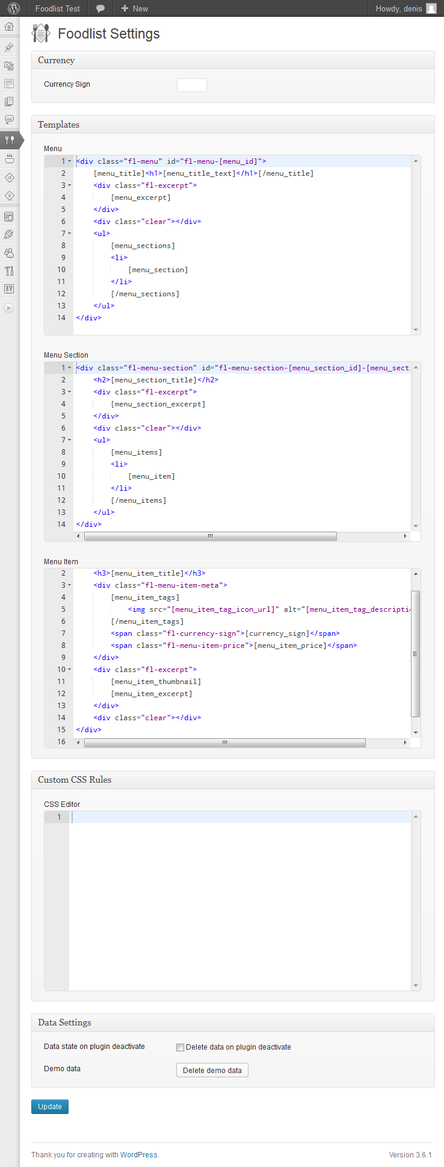Click the [menu_item] line in the Menu Section editor

[152, 476]
